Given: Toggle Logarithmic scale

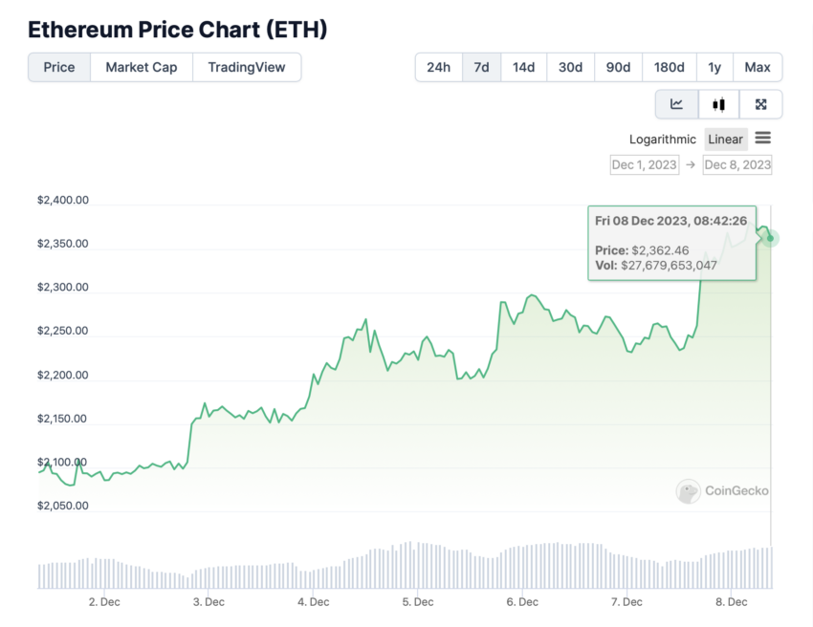Looking at the screenshot, I should tap(662, 140).
